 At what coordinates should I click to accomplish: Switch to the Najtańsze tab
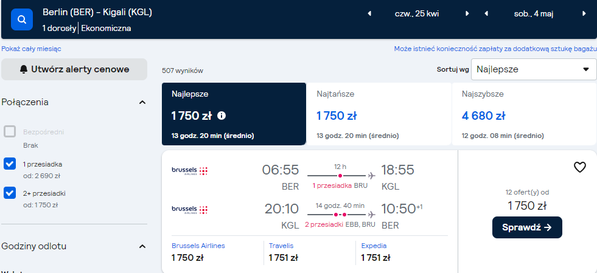(379, 114)
